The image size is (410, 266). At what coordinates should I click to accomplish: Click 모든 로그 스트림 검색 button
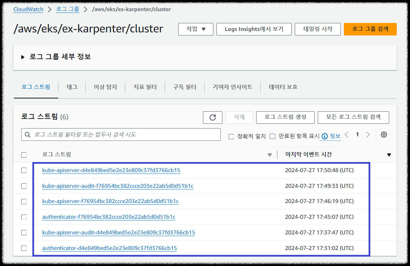point(353,117)
